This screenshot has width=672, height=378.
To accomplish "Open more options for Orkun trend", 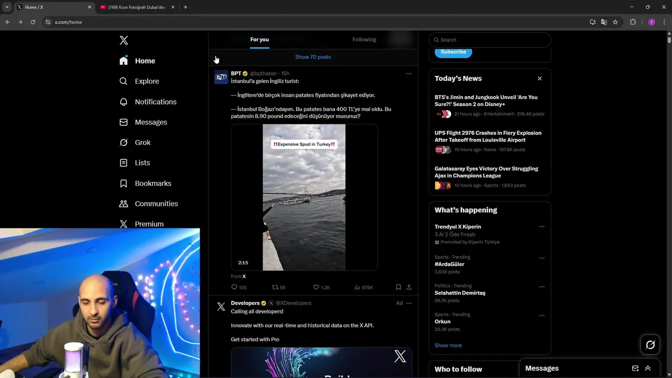I will point(542,316).
